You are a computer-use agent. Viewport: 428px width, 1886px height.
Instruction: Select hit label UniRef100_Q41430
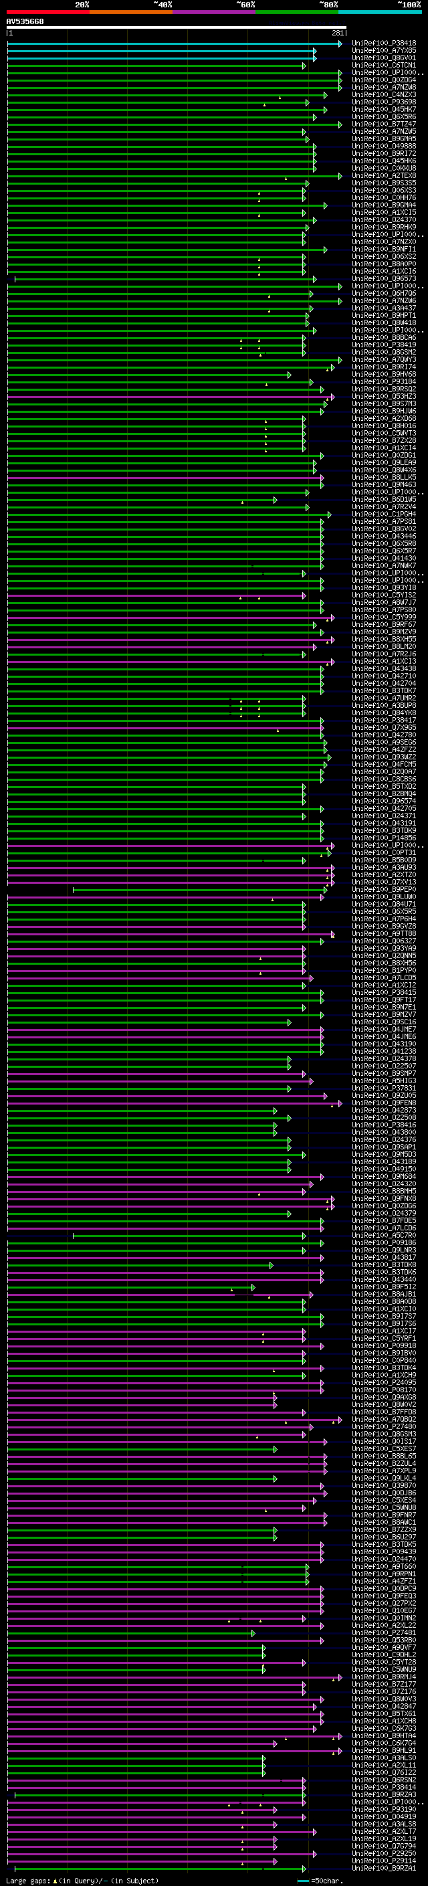coord(384,559)
